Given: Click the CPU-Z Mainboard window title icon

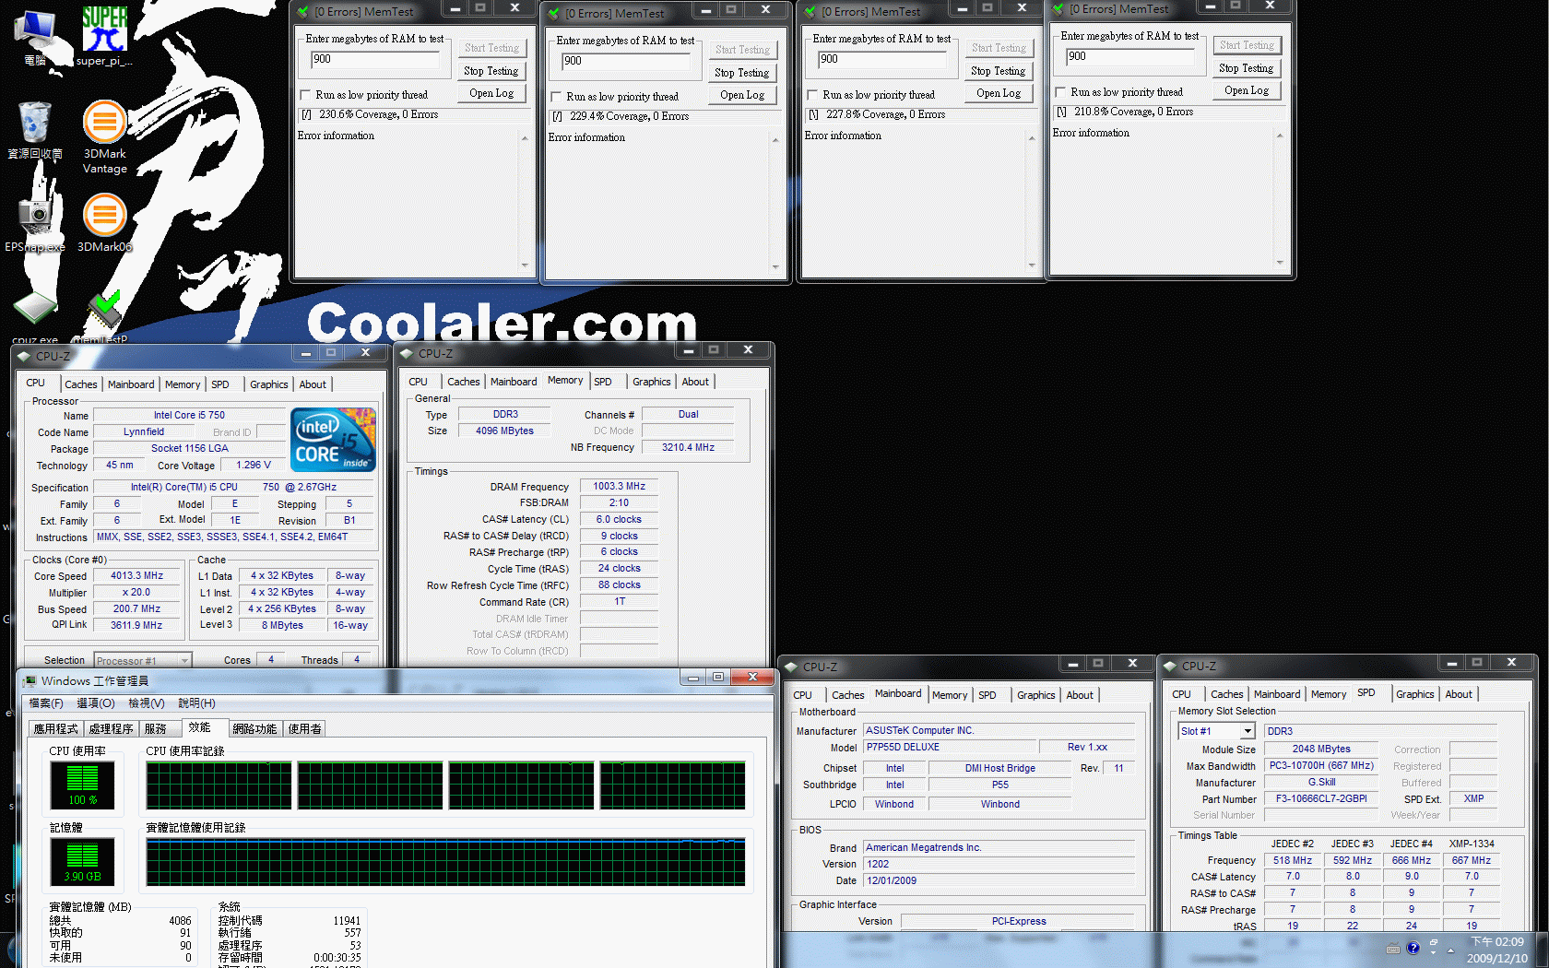Looking at the screenshot, I should [x=791, y=667].
